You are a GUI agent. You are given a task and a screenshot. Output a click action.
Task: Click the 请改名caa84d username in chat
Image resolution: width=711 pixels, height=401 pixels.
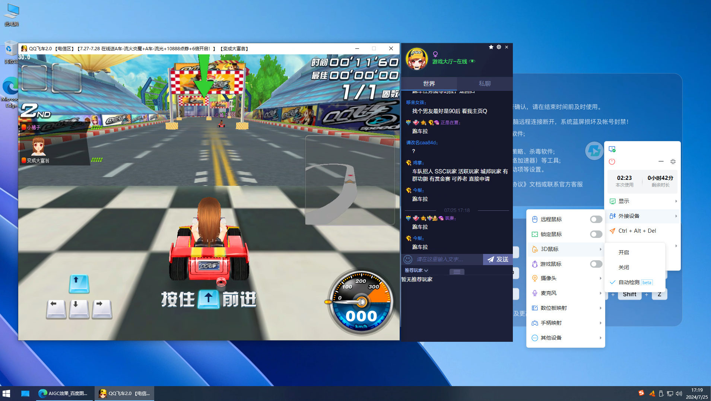(x=421, y=143)
